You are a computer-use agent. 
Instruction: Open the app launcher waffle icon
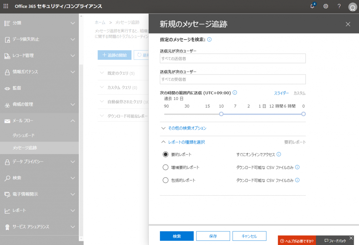coord(6,6)
